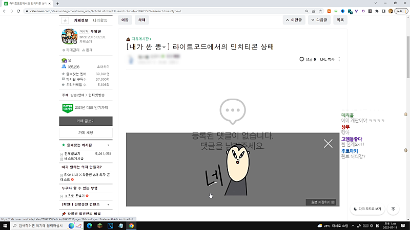Open a new browser tab
410x230 pixels.
point(57,4)
